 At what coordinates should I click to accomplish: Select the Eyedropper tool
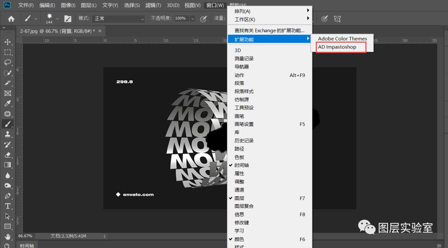pos(8,104)
